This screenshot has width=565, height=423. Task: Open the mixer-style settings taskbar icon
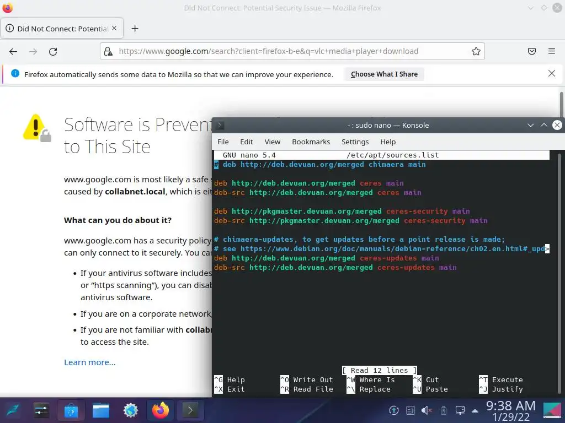[x=41, y=410]
